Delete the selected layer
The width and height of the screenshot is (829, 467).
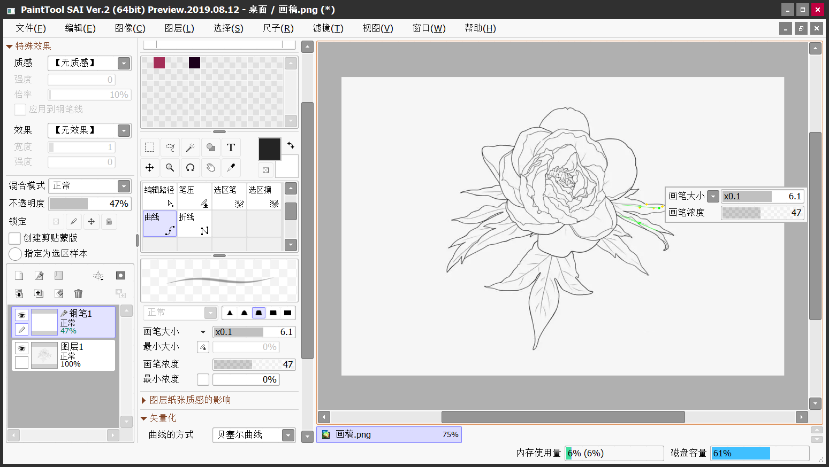coord(78,293)
